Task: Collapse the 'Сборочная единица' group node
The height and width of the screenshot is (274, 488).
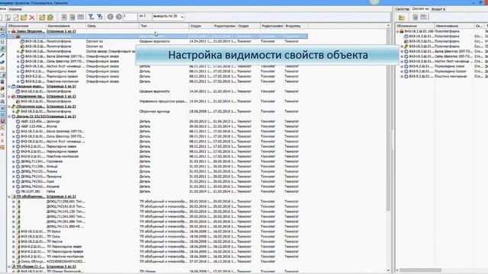Action: click(x=9, y=107)
